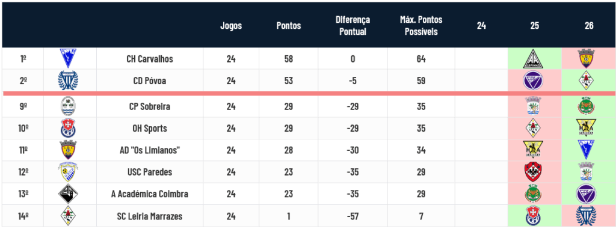Select round 25 column header
This screenshot has height=229, width=616.
(535, 26)
